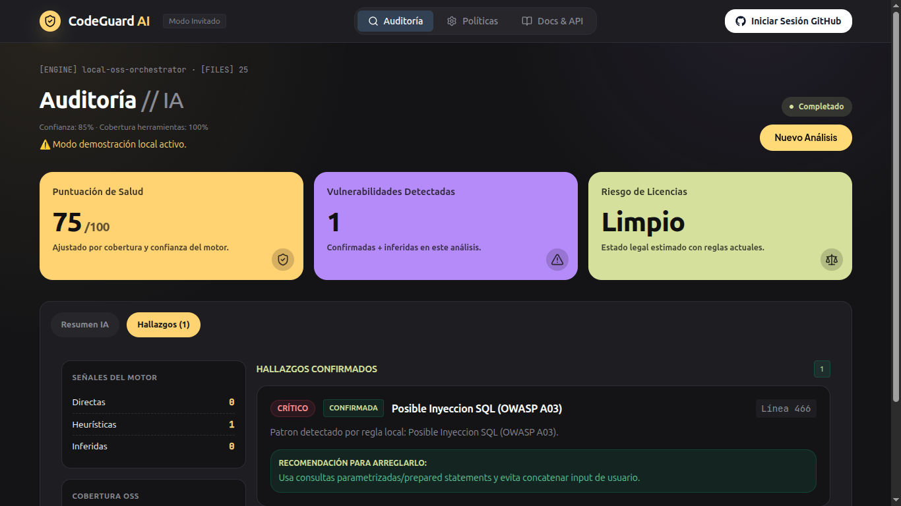Image resolution: width=901 pixels, height=506 pixels.
Task: Click the parametrized queries recommendation text
Action: 459,478
